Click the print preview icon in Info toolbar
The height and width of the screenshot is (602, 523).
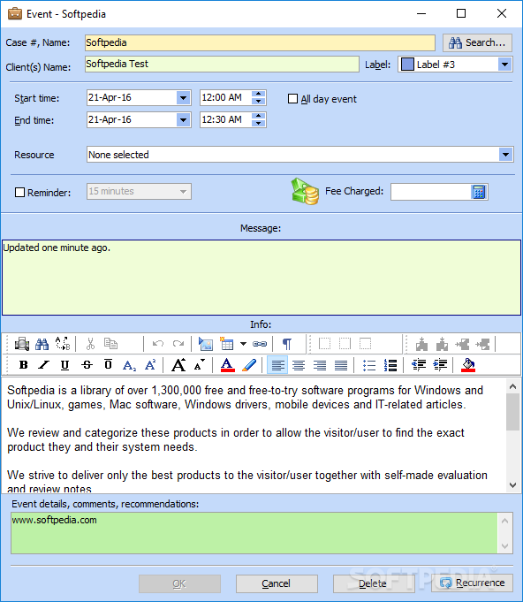[x=22, y=344]
